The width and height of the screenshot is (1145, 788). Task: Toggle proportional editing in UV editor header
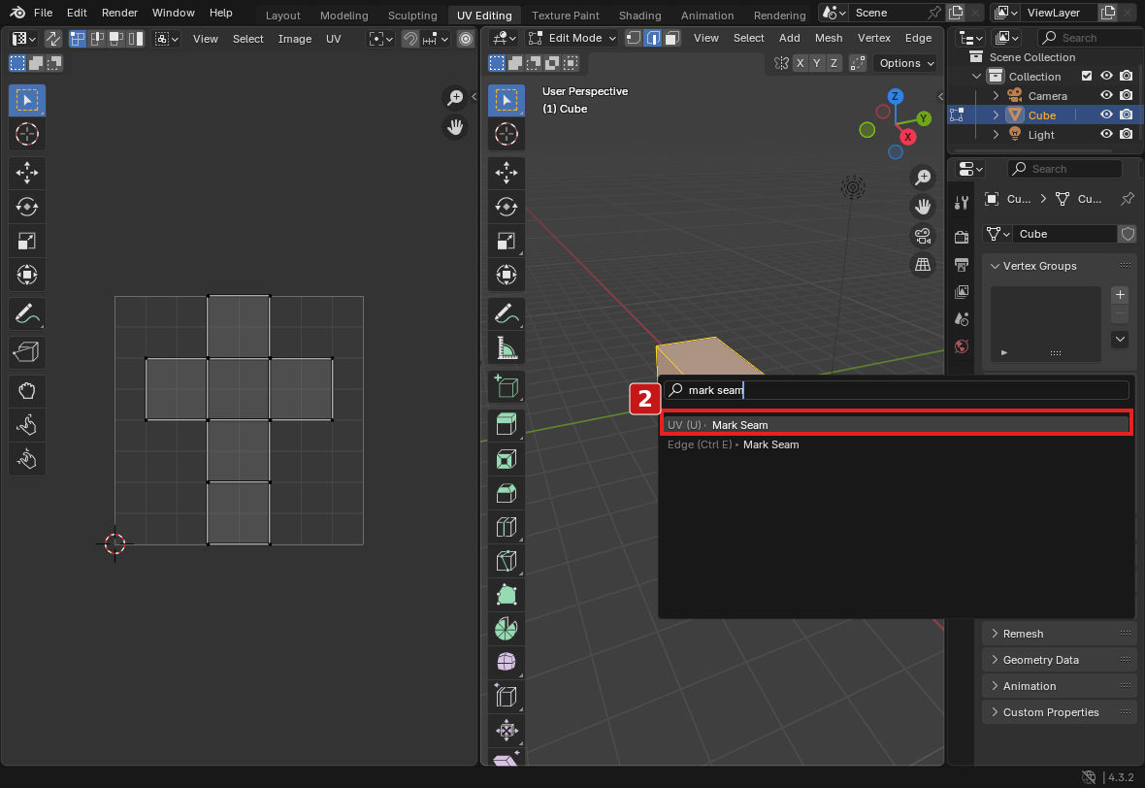tap(465, 39)
